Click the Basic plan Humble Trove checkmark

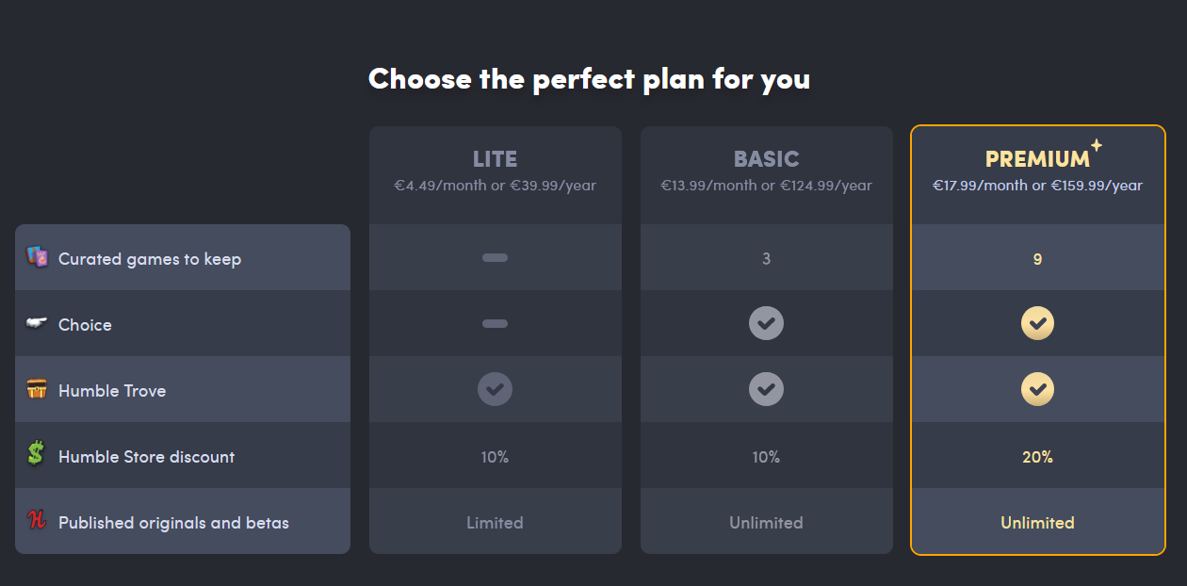coord(766,389)
